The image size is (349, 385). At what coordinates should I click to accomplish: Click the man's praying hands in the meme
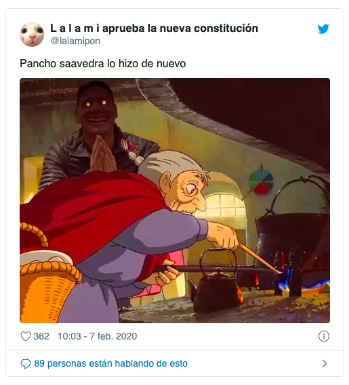pos(102,154)
